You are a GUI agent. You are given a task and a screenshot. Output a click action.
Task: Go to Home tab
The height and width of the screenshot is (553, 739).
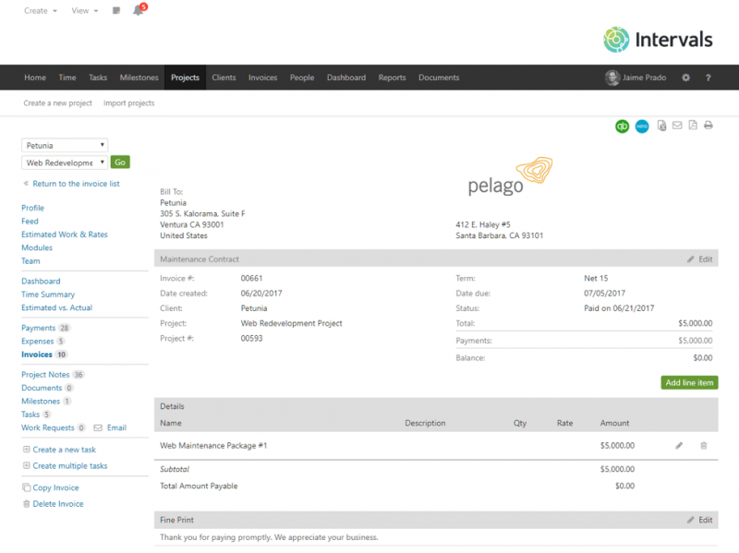35,78
